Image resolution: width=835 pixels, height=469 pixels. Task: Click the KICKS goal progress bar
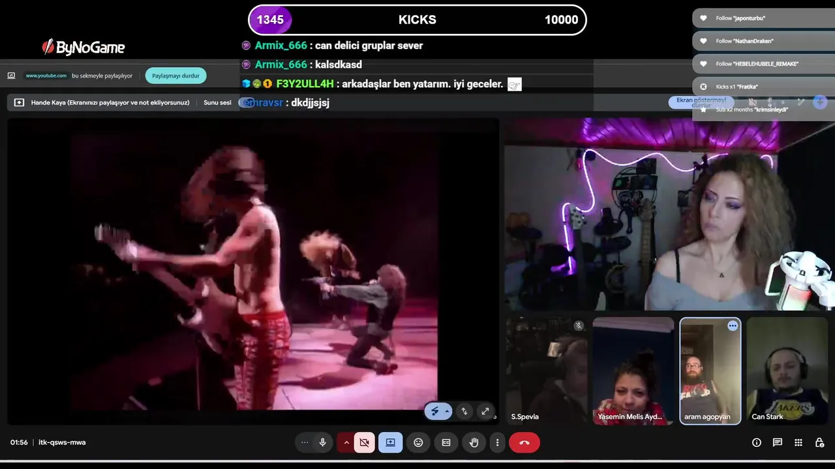(417, 20)
